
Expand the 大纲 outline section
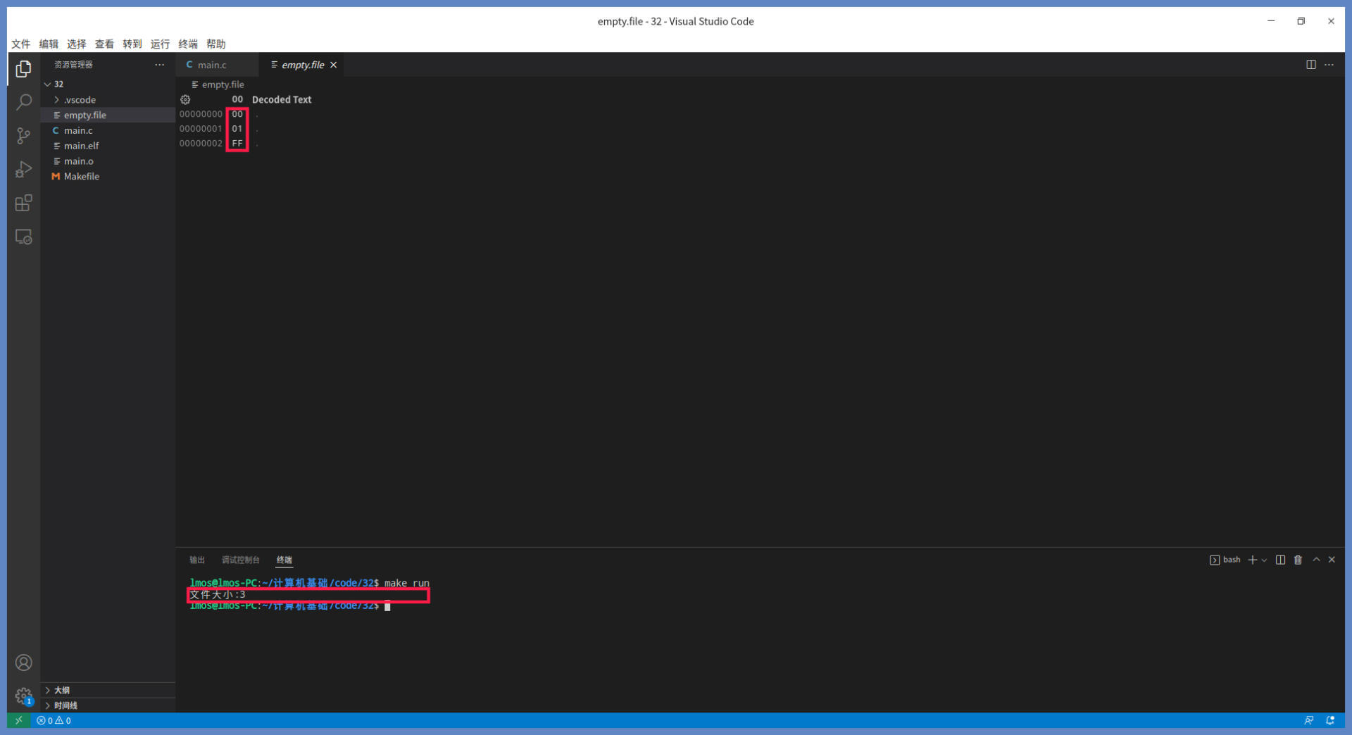[62, 690]
